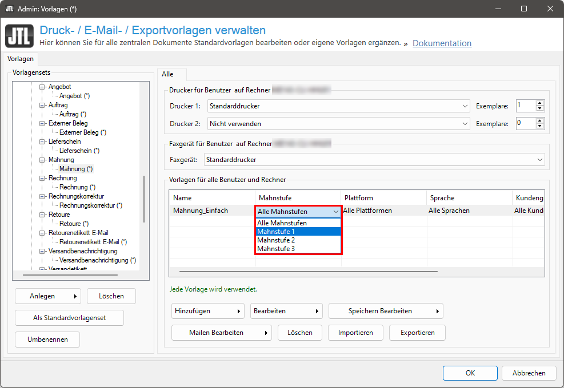The height and width of the screenshot is (388, 564).
Task: Collapse the Retourenetikett E-Mail node
Action: 42,233
